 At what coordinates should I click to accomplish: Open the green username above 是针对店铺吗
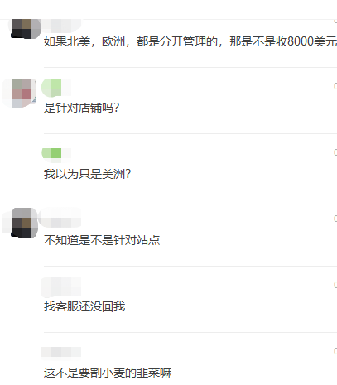click(56, 88)
